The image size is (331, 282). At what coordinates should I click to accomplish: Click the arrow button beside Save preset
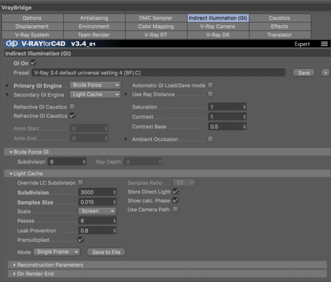pyautogui.click(x=325, y=73)
